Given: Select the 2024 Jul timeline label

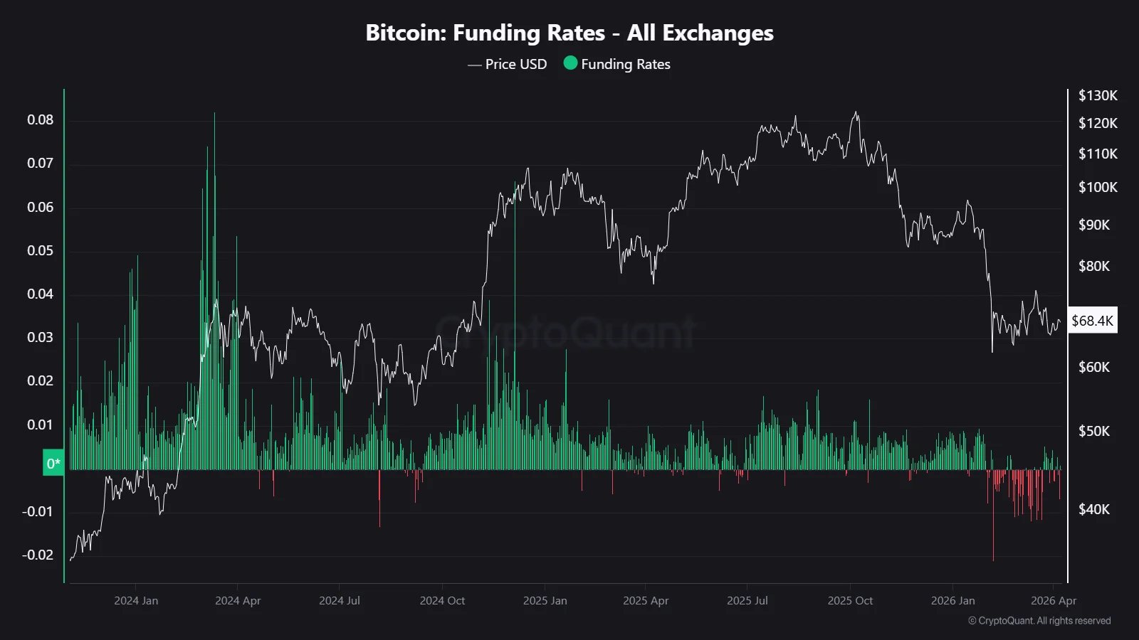Looking at the screenshot, I should point(340,601).
